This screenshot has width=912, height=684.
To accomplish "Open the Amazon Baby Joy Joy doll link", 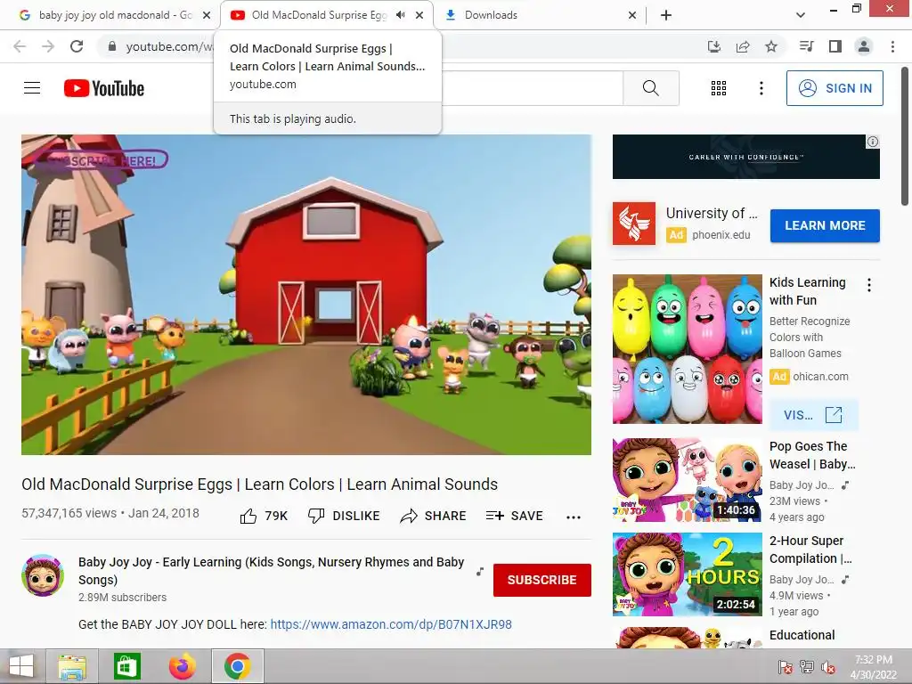I will coord(391,624).
